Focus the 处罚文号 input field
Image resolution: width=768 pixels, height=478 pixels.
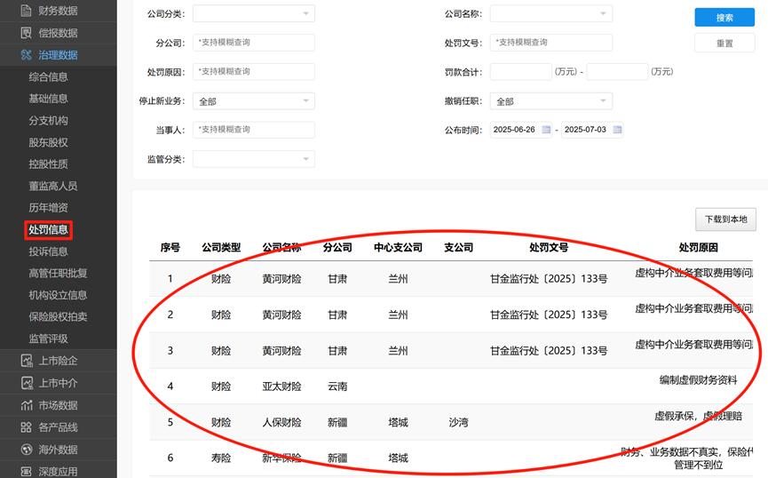[551, 43]
